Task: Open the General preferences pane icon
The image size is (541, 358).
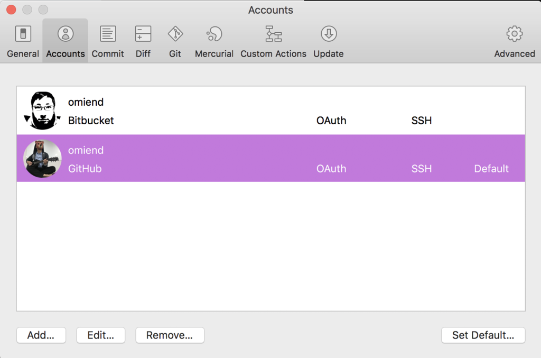Action: point(23,34)
